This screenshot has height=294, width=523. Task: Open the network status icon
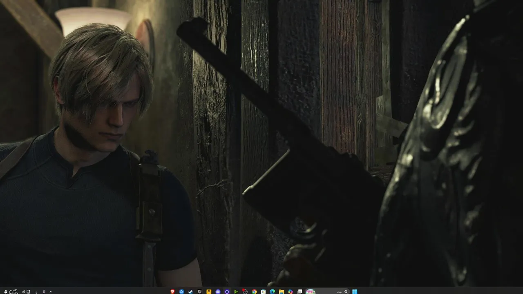(29, 292)
